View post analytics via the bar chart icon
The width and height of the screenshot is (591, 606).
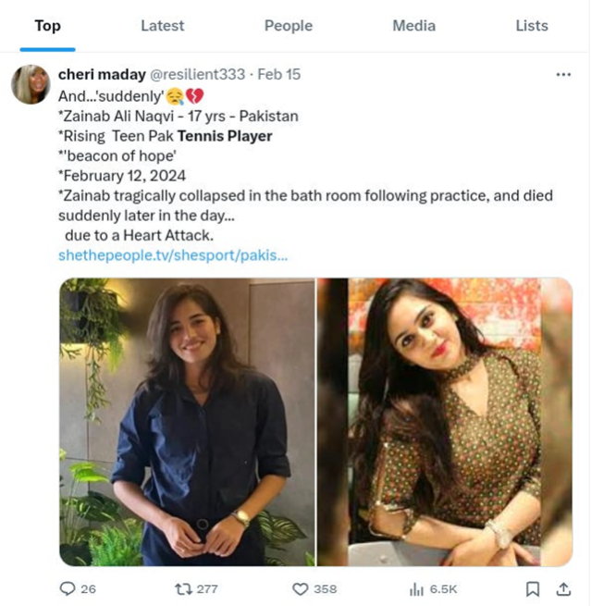pyautogui.click(x=417, y=588)
